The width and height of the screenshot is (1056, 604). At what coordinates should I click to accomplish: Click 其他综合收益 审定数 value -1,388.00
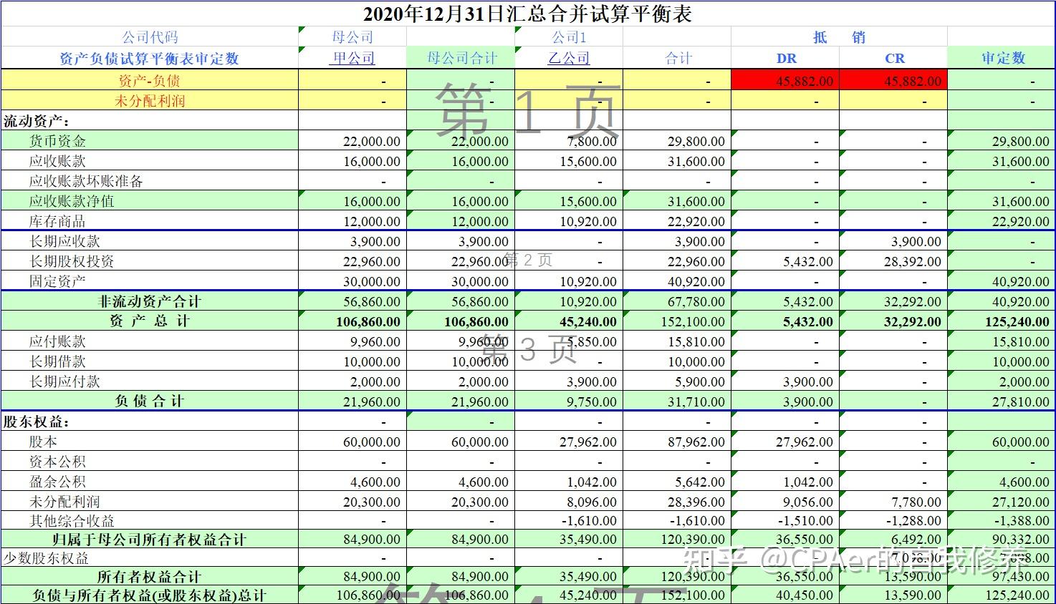click(1022, 521)
